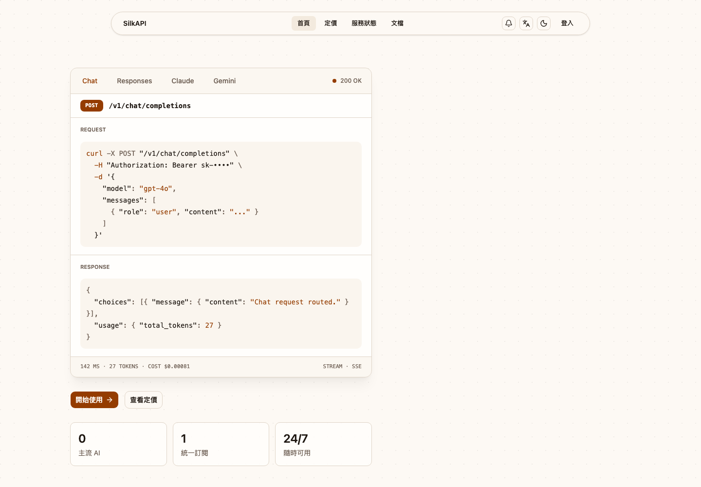Click the "gpt-4o" model value
This screenshot has width=701, height=487.
[156, 188]
